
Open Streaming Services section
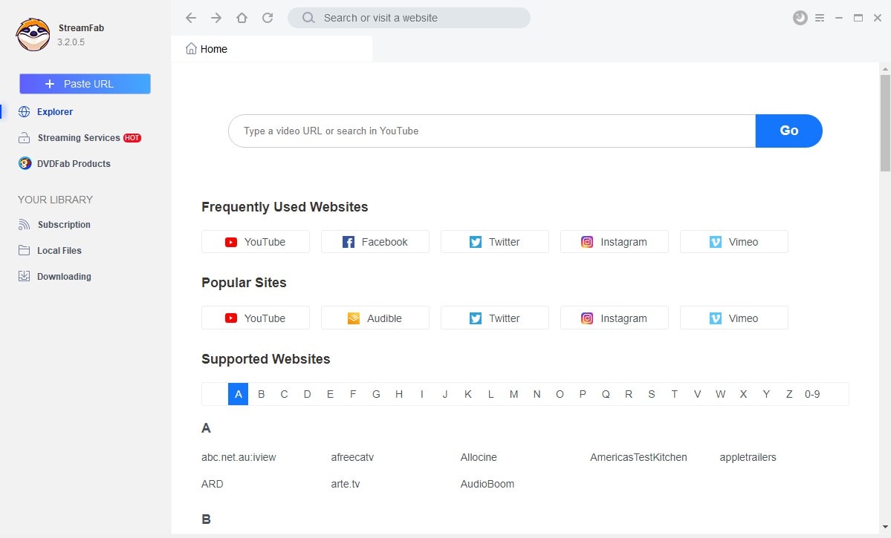(x=79, y=138)
